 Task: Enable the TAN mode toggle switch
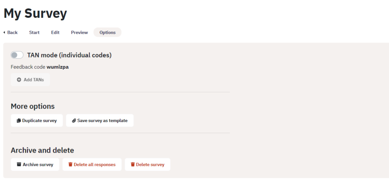pos(17,55)
